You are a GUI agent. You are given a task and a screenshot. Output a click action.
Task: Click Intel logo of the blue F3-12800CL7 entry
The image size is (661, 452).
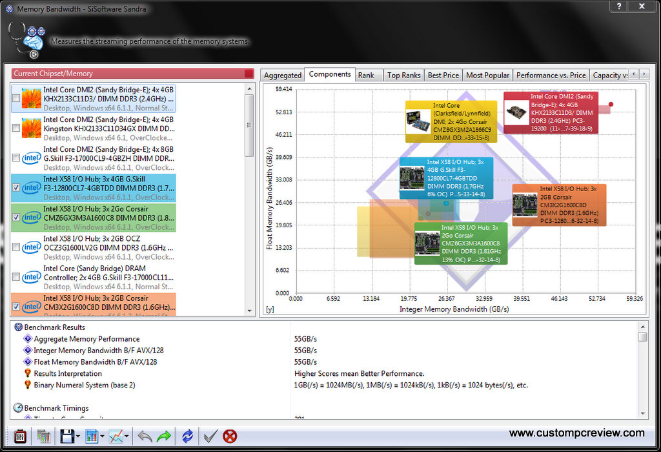tap(32, 188)
